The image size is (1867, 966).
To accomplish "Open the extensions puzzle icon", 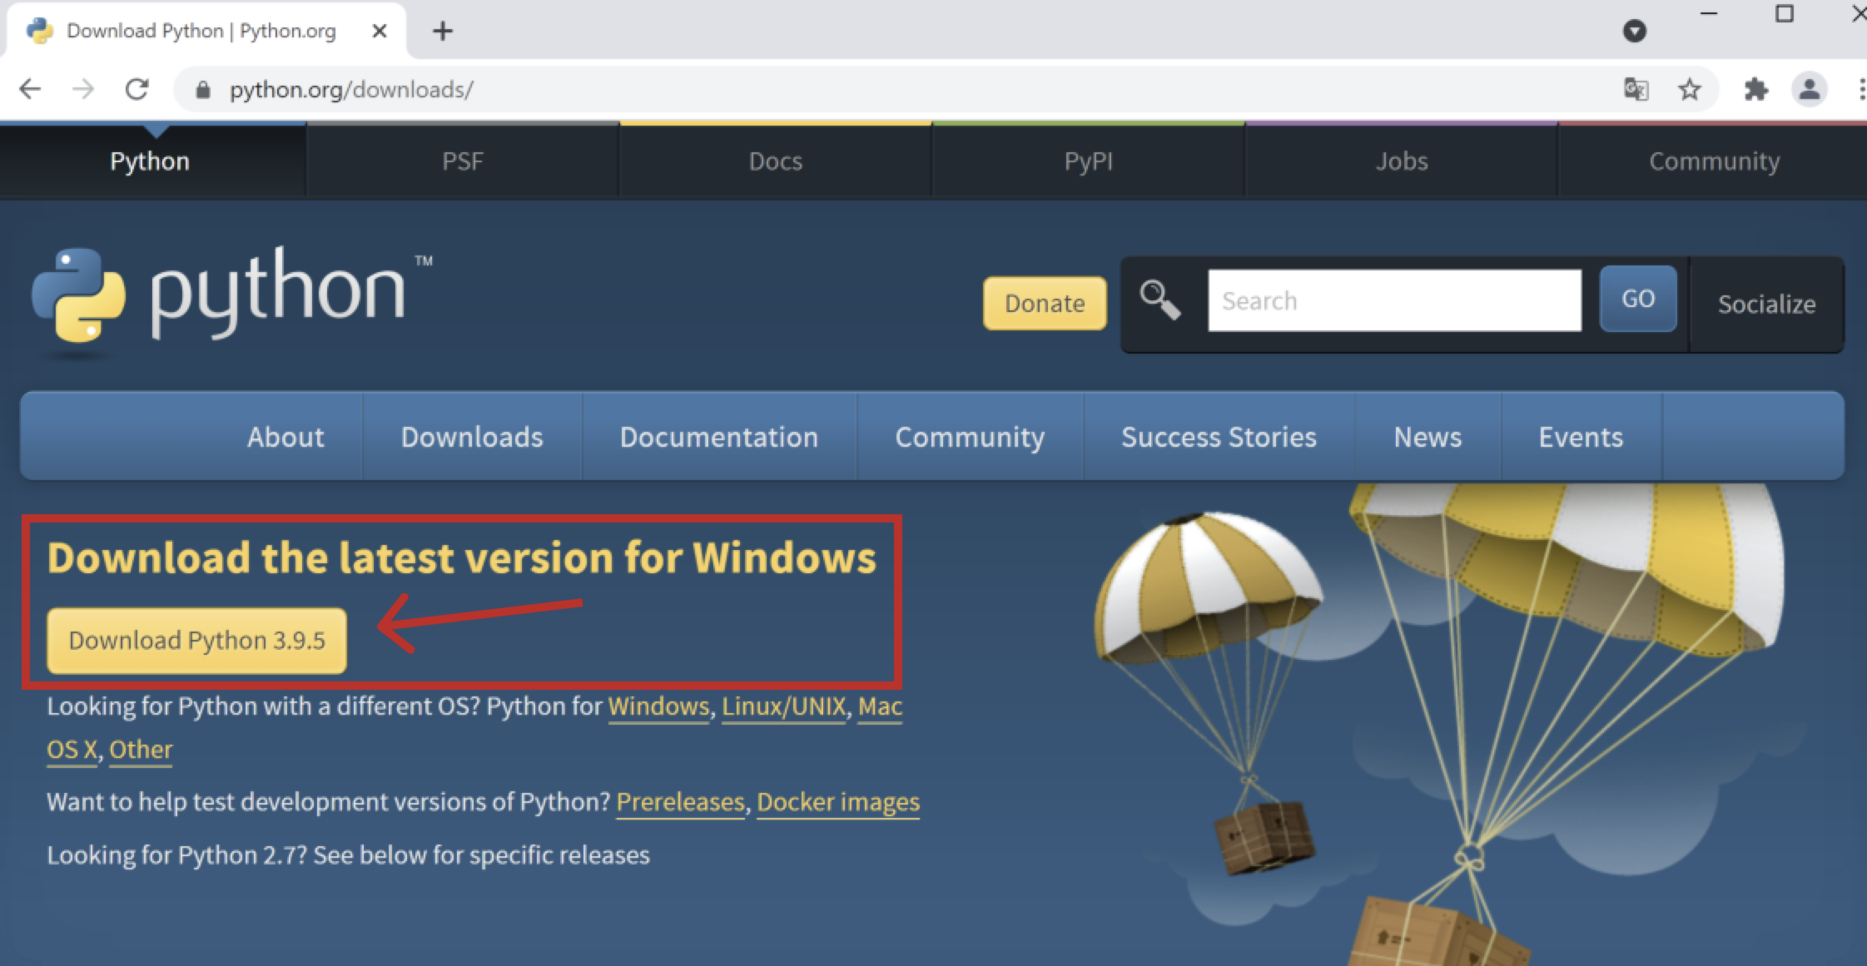I will [x=1755, y=89].
